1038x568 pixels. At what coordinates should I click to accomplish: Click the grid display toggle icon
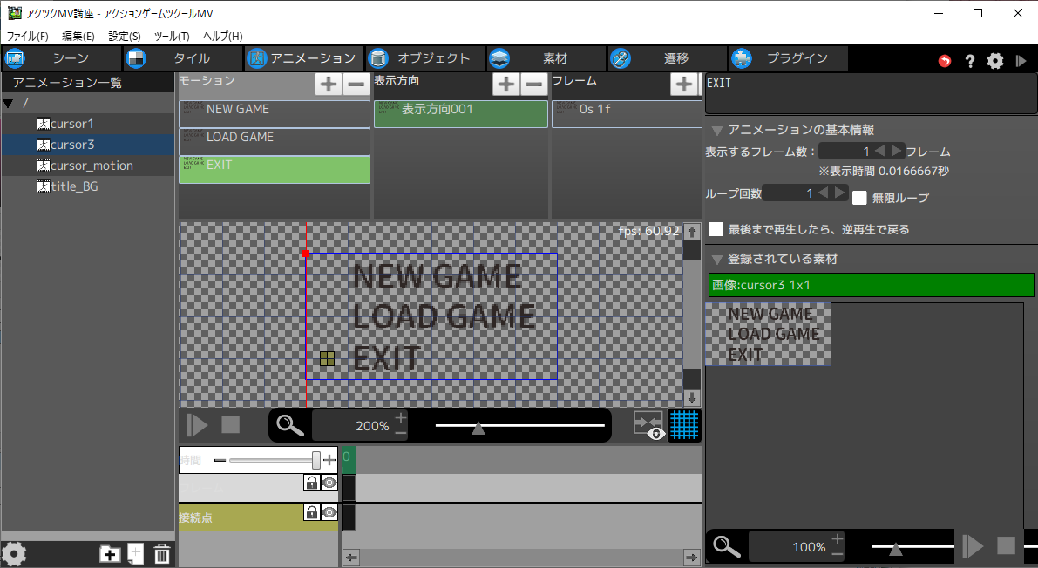(684, 425)
